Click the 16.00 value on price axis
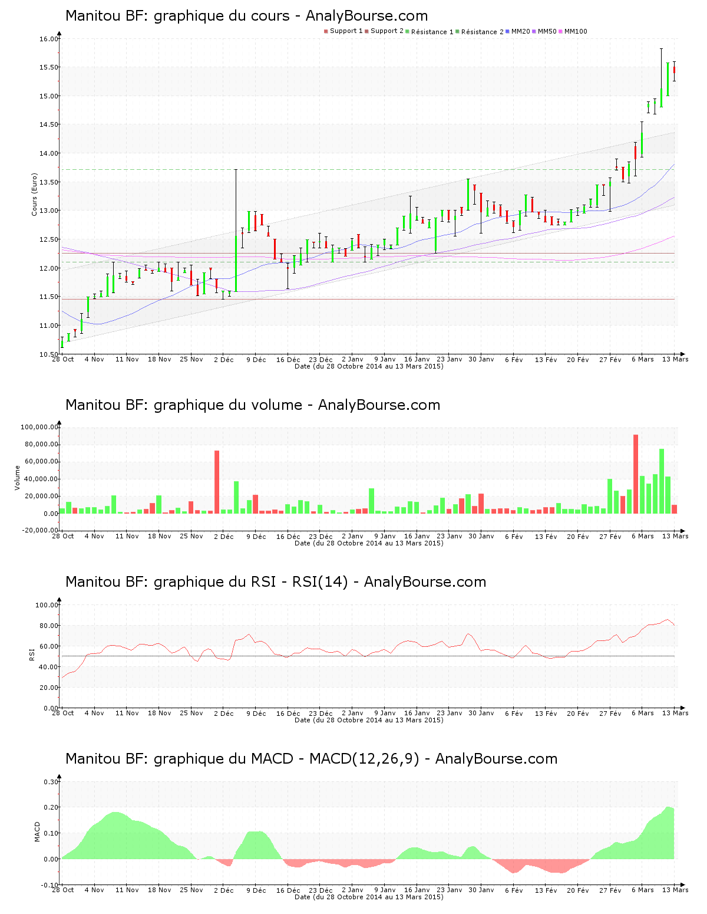707x914 pixels. tap(49, 39)
